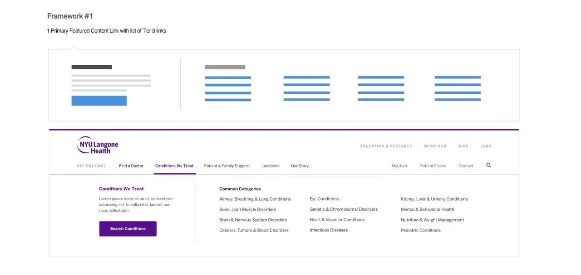The image size is (581, 275).
Task: Open the Our Story menu item
Action: 300,166
